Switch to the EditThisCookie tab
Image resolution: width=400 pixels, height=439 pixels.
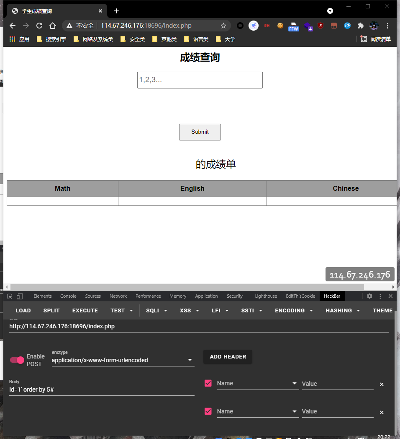point(300,296)
